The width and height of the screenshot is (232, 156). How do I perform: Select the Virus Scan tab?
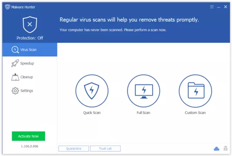[x=30, y=49]
